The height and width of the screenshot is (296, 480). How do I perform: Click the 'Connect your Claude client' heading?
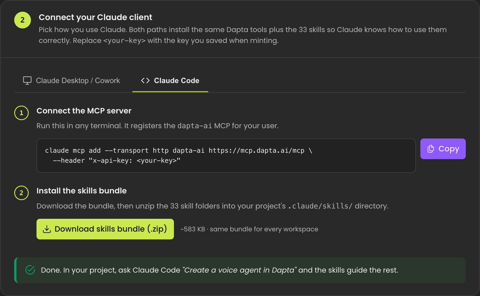(x=95, y=17)
